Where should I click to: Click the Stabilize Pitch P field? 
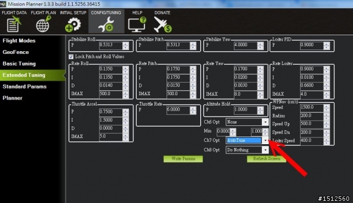[x=178, y=45]
